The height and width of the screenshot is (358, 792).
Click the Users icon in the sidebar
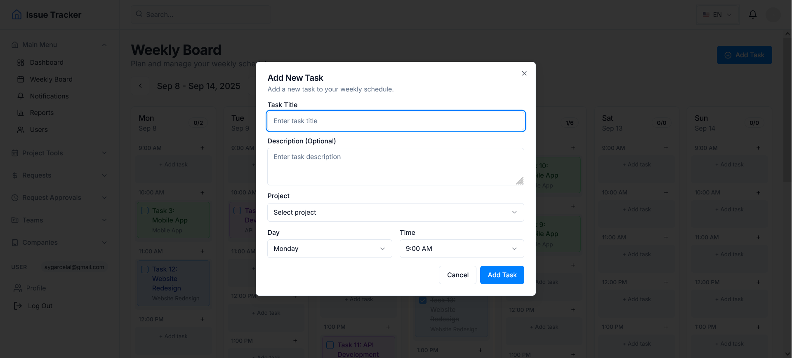(x=20, y=129)
